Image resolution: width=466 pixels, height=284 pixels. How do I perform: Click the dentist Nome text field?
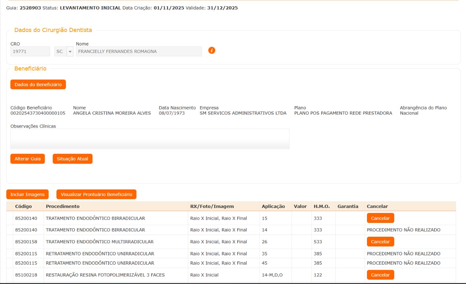[x=139, y=52]
